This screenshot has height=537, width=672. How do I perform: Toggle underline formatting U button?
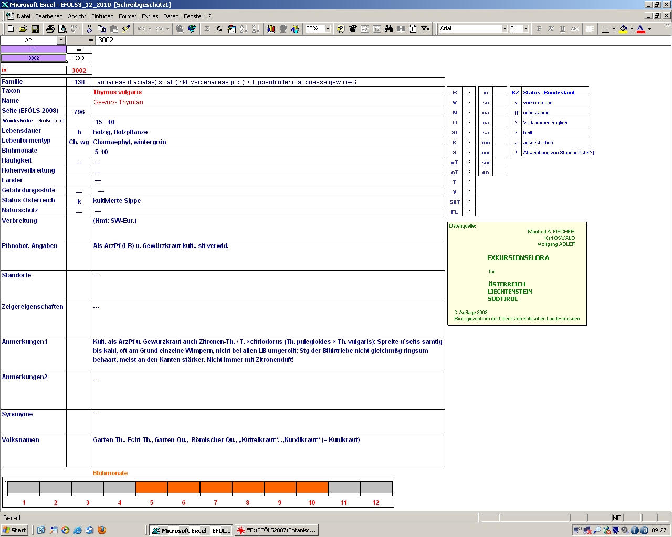[563, 29]
